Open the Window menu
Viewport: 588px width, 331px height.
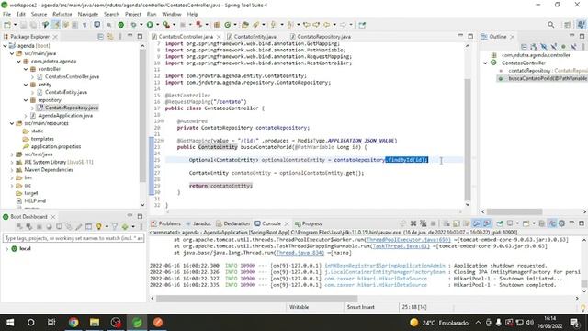pyautogui.click(x=172, y=14)
